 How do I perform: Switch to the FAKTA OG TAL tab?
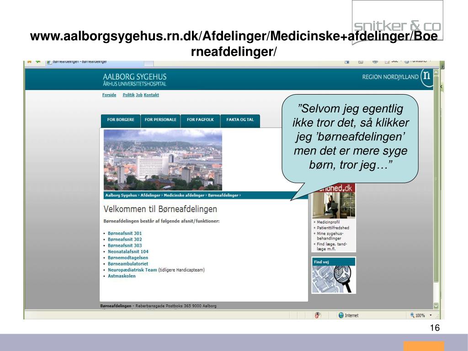(x=240, y=121)
